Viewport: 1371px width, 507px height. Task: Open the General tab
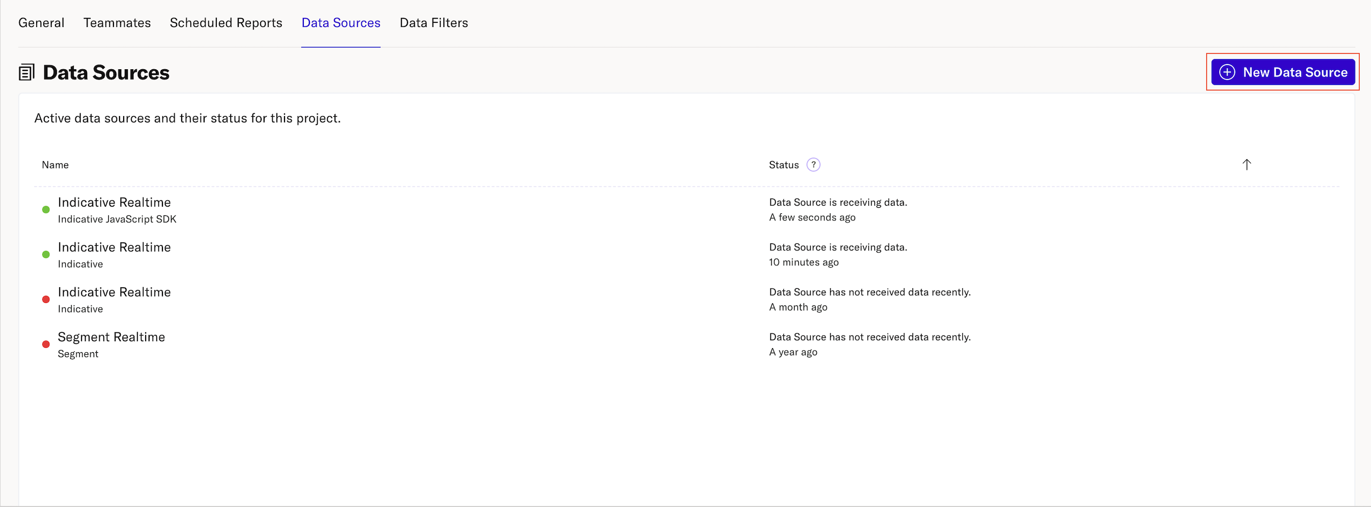(41, 23)
